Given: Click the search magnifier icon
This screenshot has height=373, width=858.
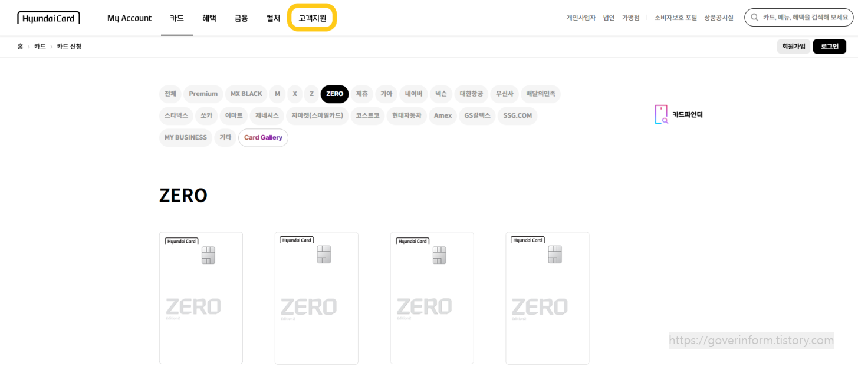Looking at the screenshot, I should pos(754,18).
